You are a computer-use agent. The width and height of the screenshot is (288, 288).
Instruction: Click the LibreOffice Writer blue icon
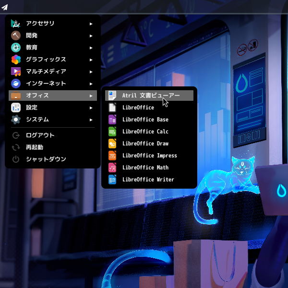[x=112, y=180]
